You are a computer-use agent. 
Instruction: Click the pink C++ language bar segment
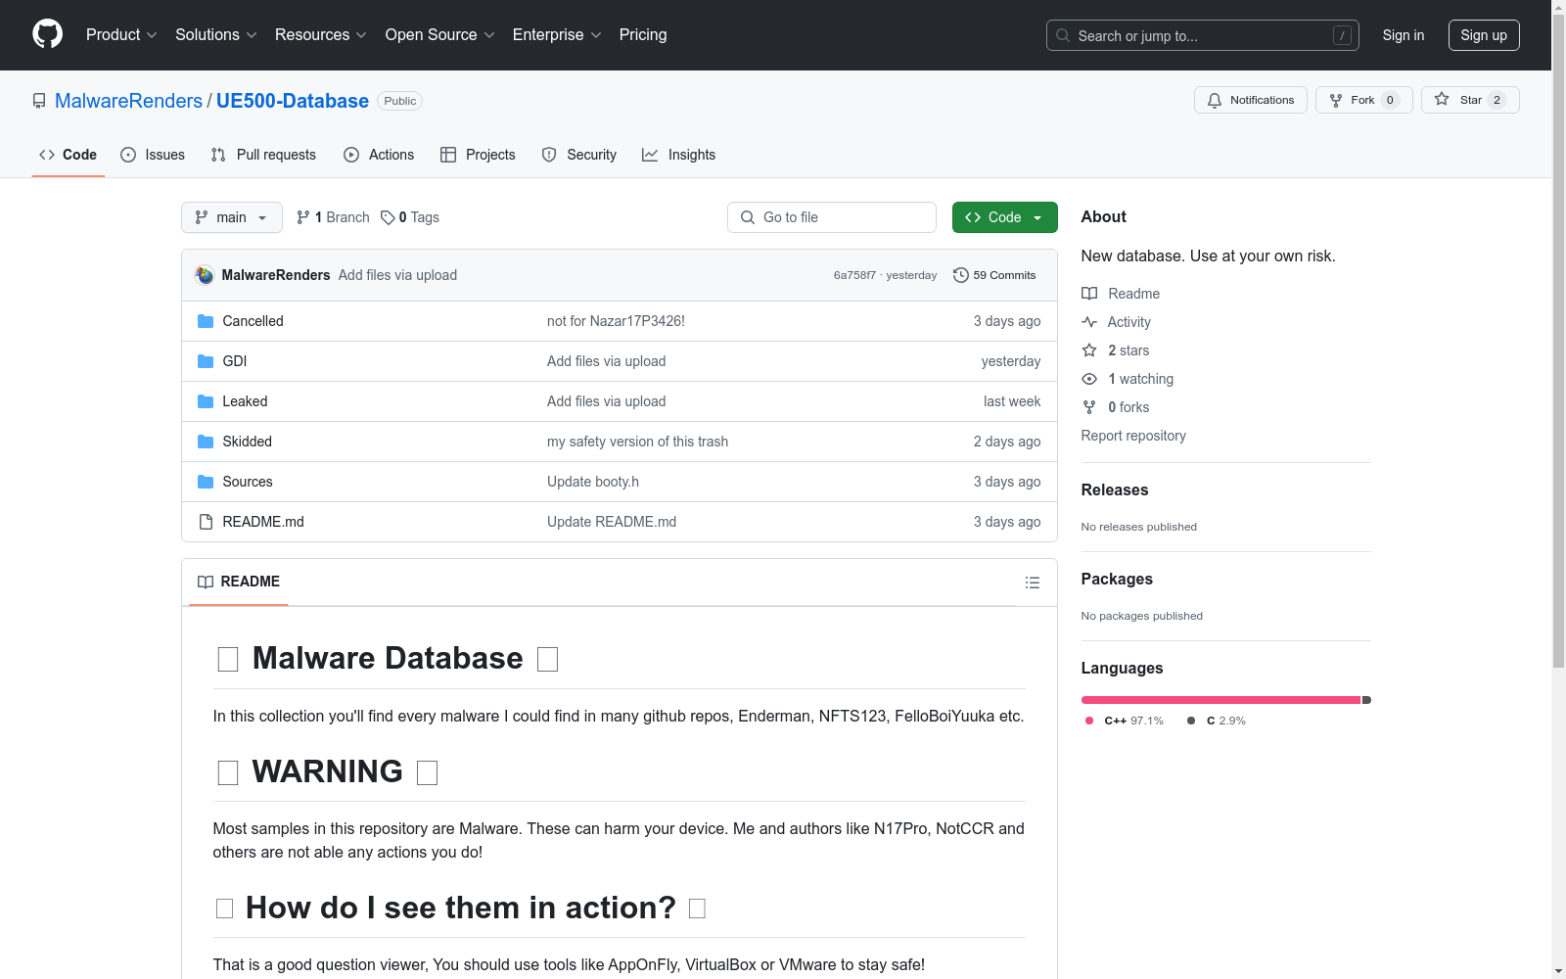tap(1221, 700)
